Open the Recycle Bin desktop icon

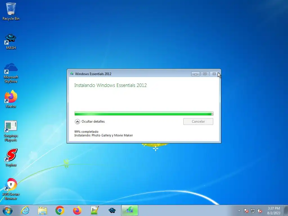click(11, 11)
